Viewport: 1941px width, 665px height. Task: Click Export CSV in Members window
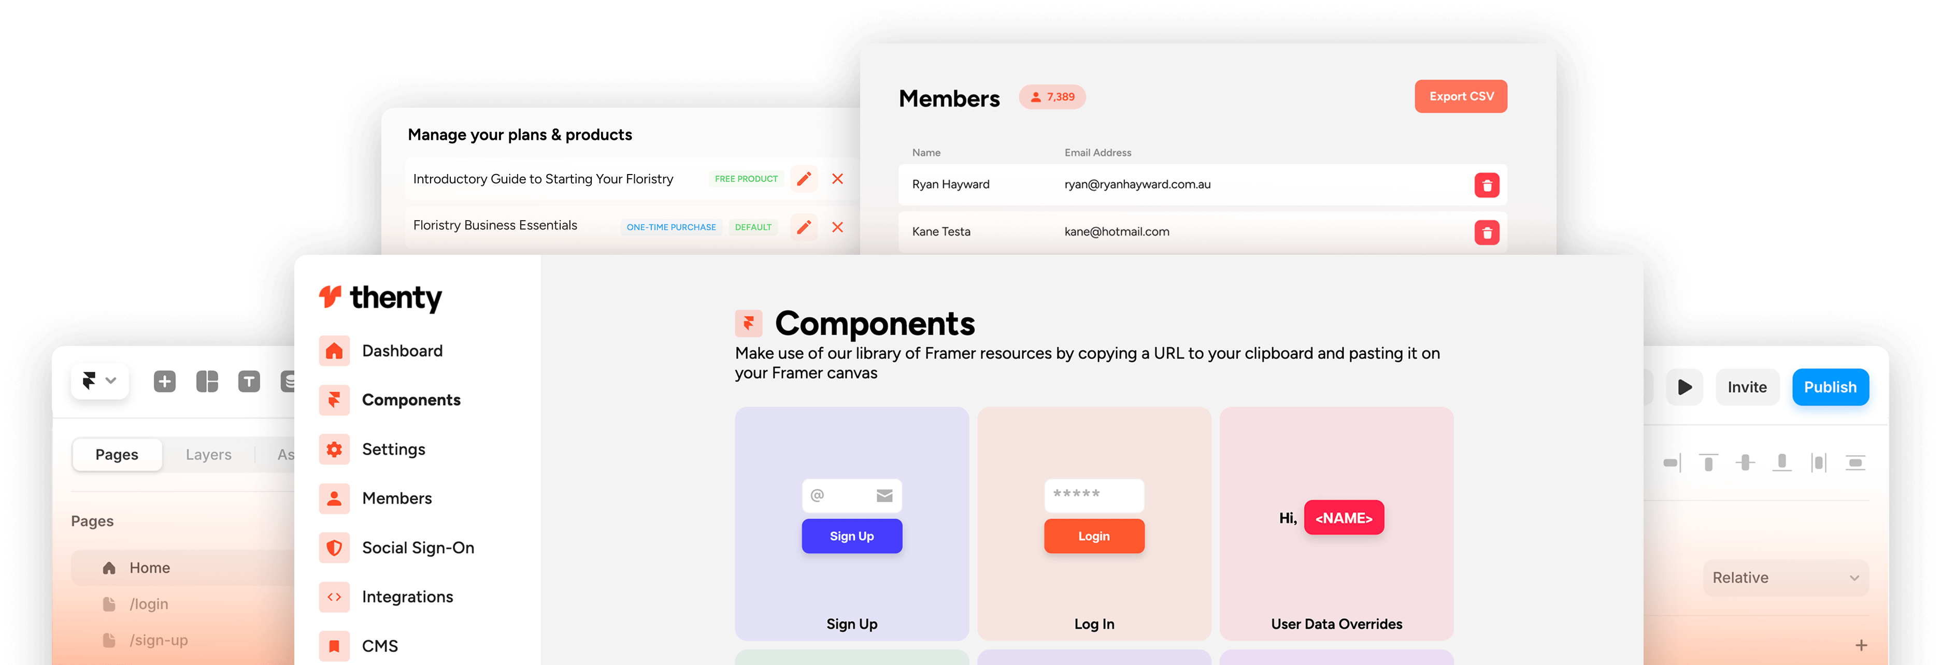[1461, 96]
